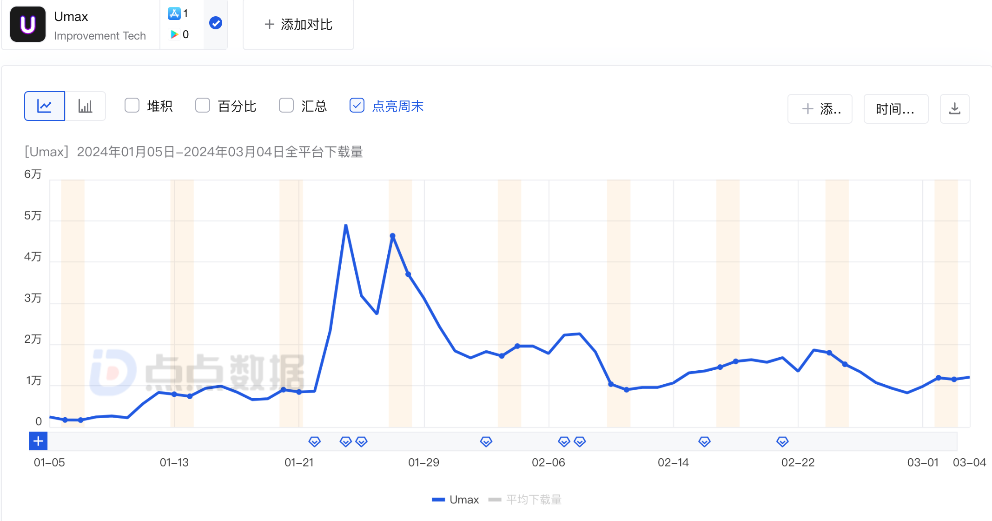Open the 添 add dropdown above the chart

point(820,108)
